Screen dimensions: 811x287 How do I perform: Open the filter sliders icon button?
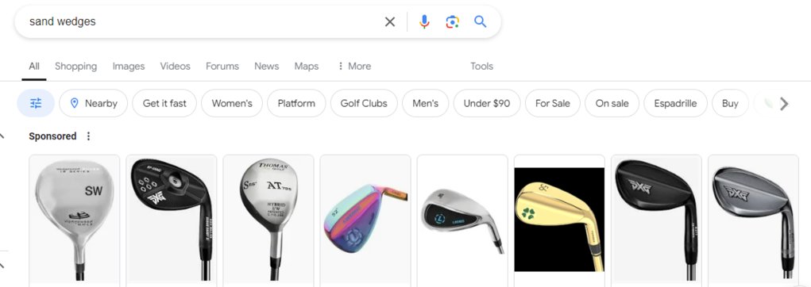click(x=36, y=103)
